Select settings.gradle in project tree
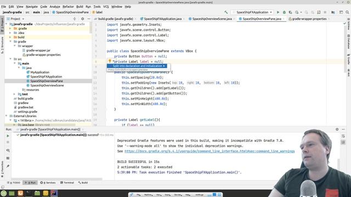The width and height of the screenshot is (351, 197). [x=27, y=112]
